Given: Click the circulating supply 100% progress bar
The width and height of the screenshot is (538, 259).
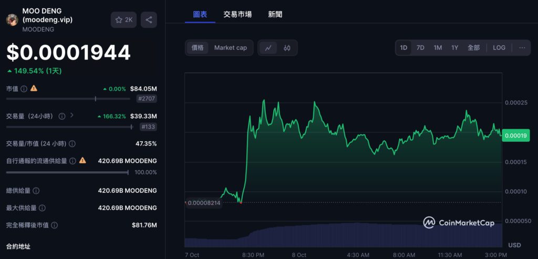Looking at the screenshot, I should click(x=67, y=172).
